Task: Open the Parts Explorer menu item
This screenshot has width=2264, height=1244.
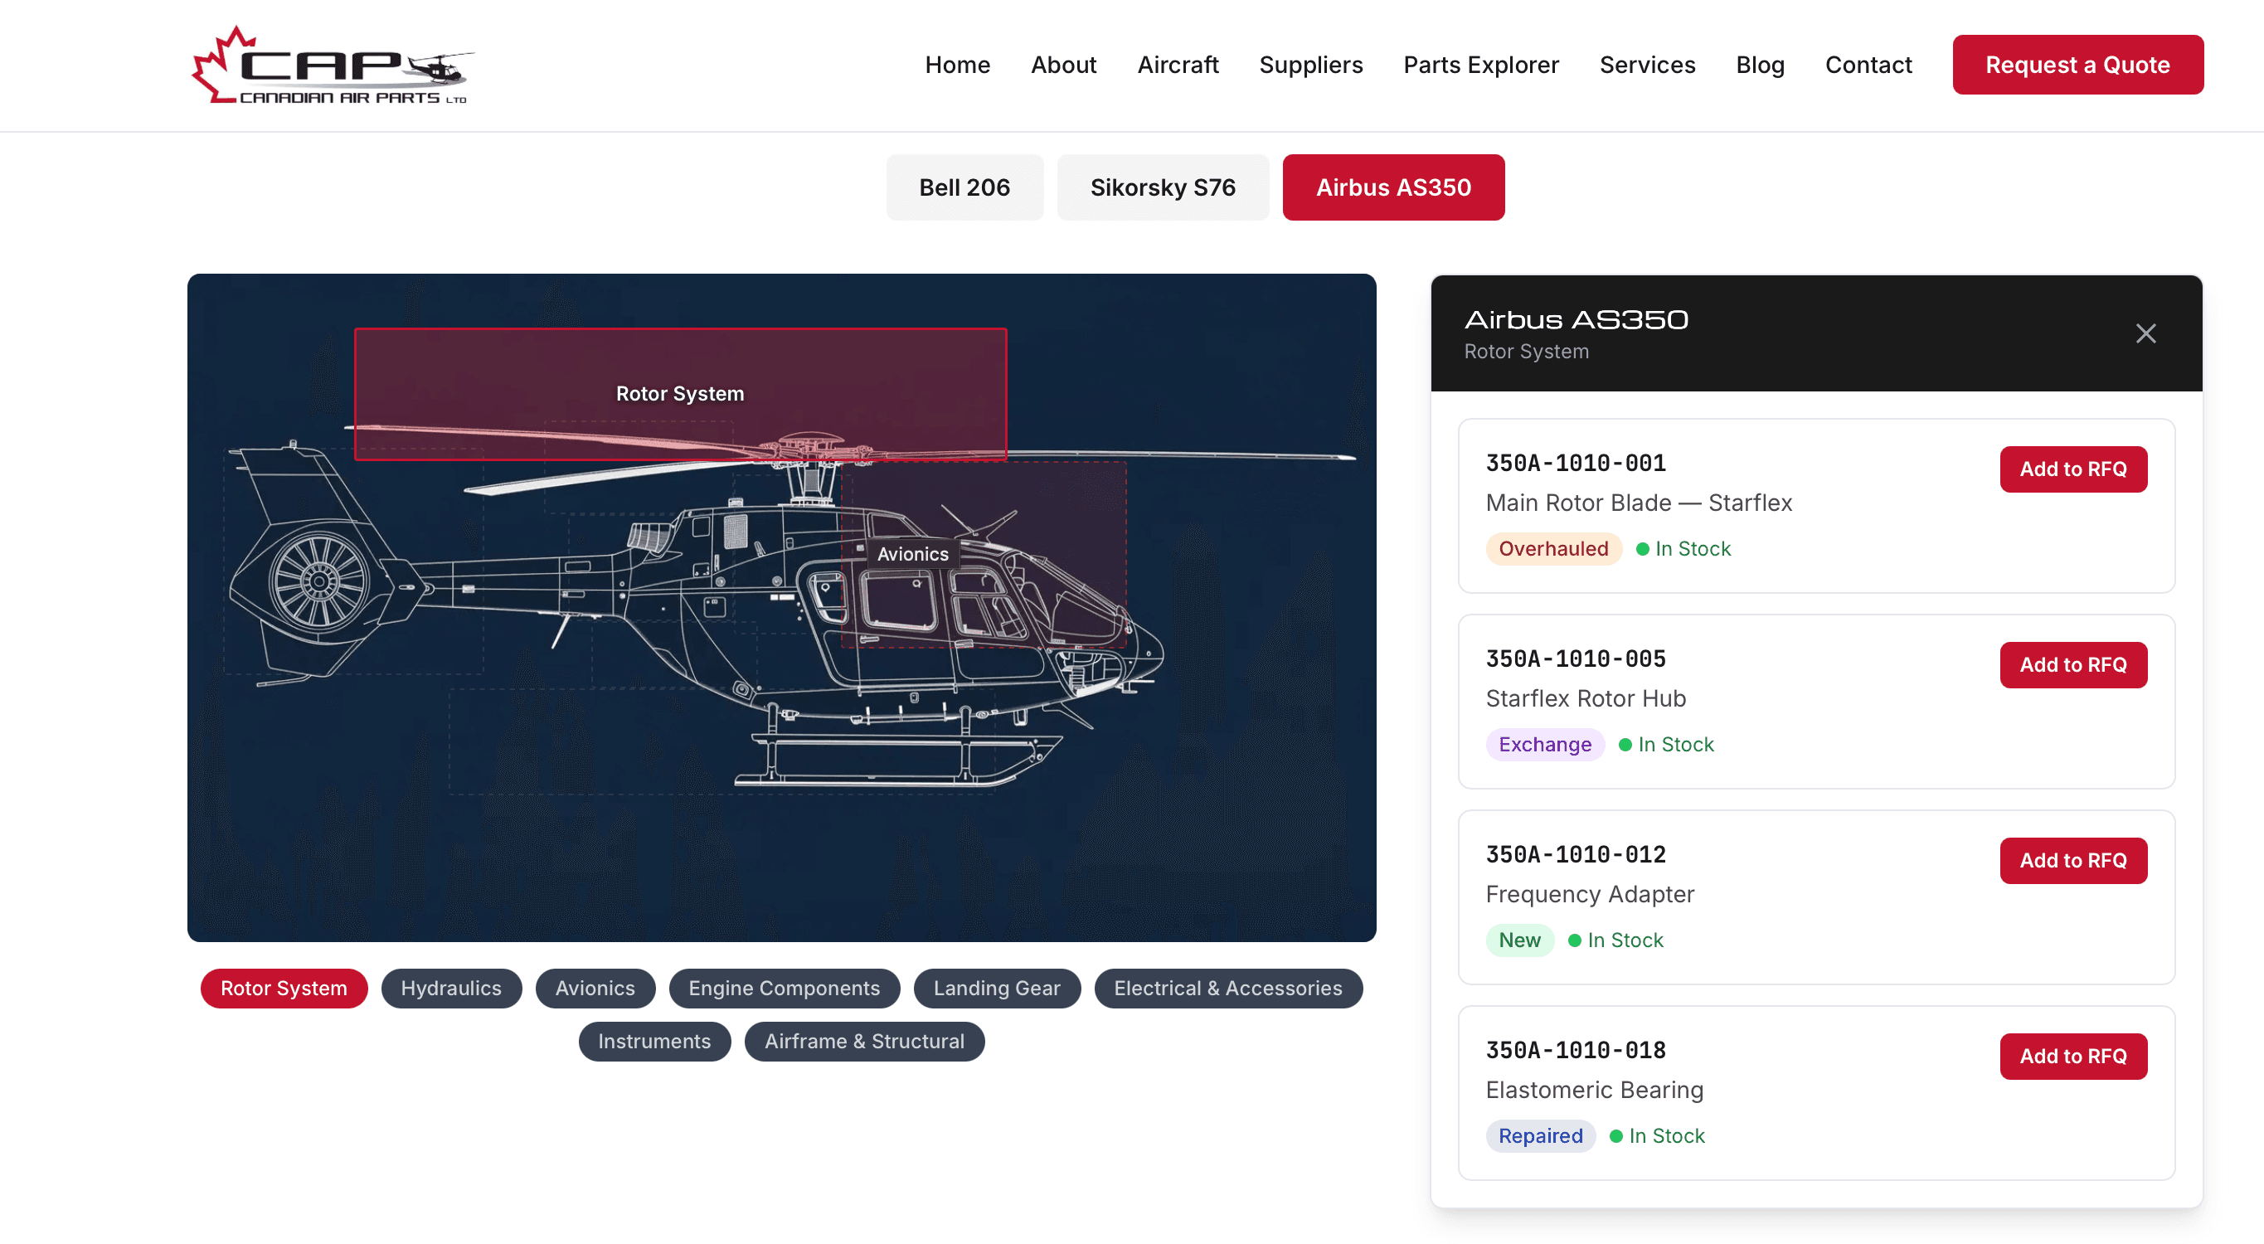Action: click(1480, 64)
